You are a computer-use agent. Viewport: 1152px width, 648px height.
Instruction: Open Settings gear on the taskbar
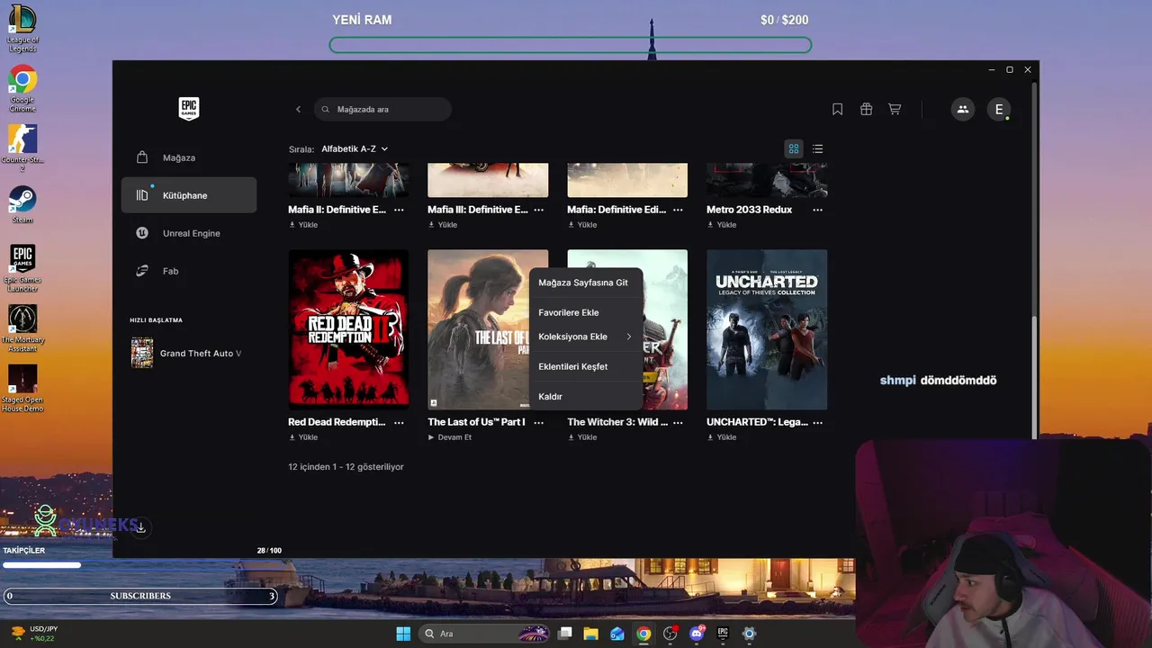pyautogui.click(x=749, y=634)
